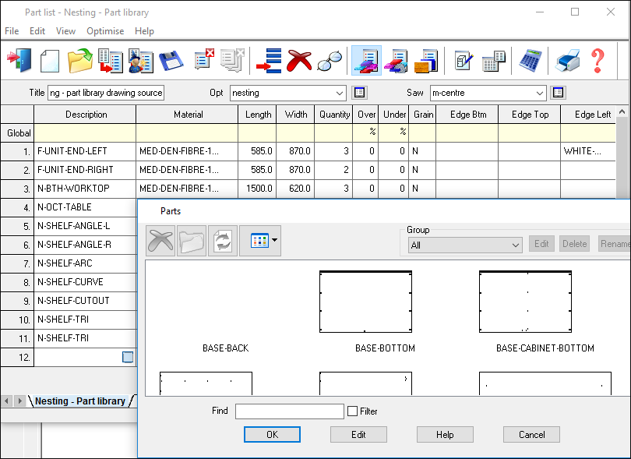
Task: Click the 1500.0 length cell
Action: pyautogui.click(x=257, y=189)
